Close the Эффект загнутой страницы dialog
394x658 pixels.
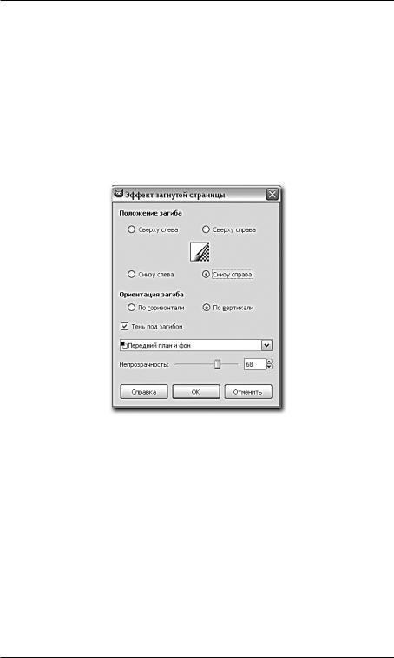tap(273, 195)
